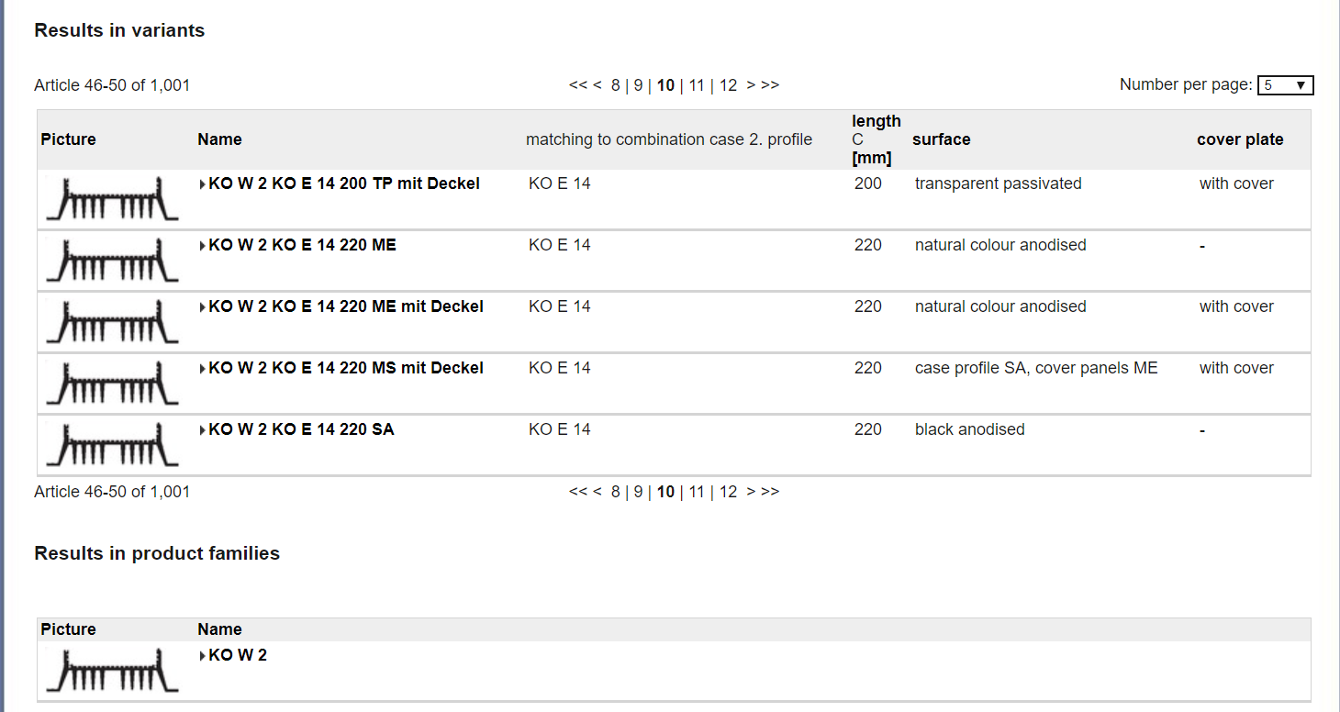Viewport: 1340px width, 712px height.
Task: Open profile picture of KO W 2 KO E 14 200 TP mit Deckel
Action: click(x=112, y=199)
